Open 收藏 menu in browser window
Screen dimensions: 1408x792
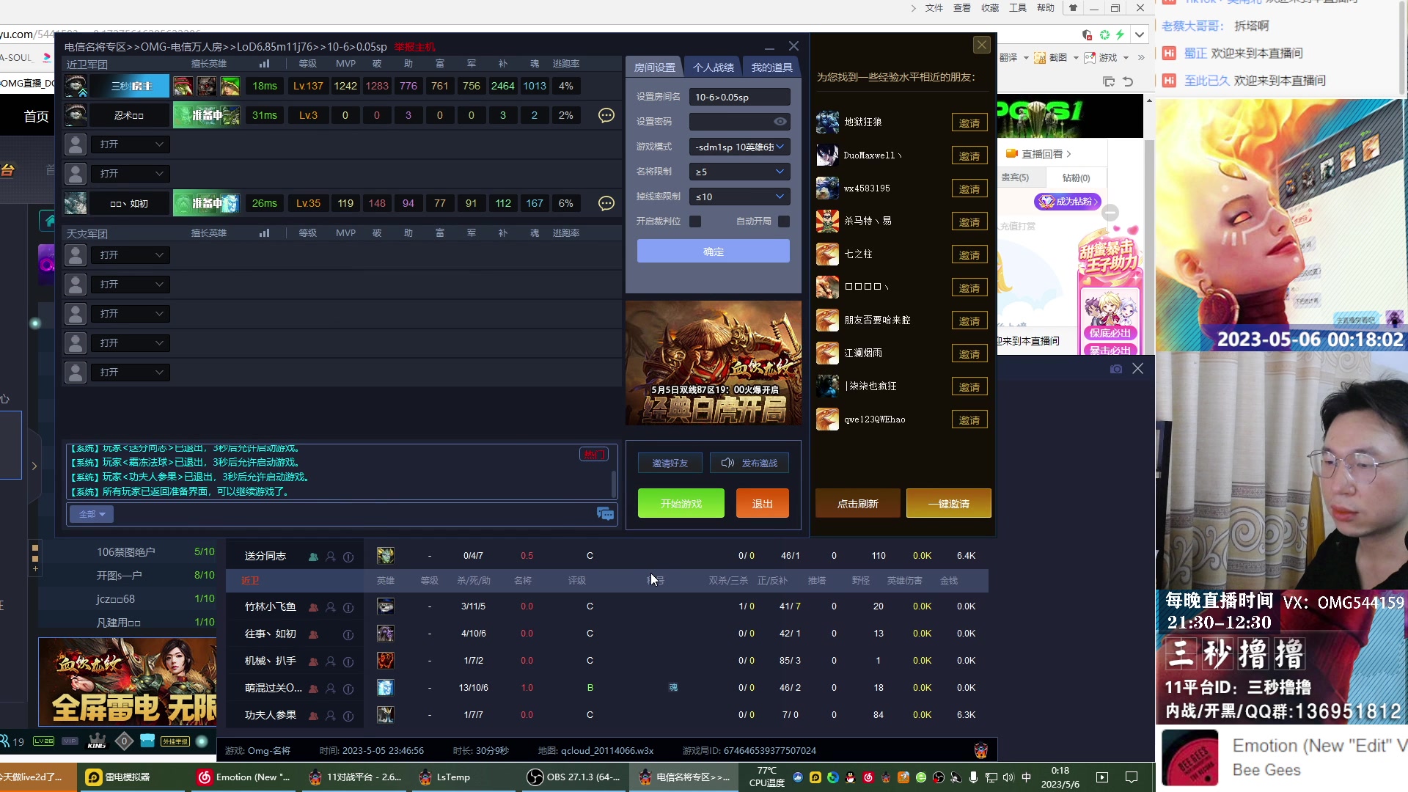pos(990,8)
